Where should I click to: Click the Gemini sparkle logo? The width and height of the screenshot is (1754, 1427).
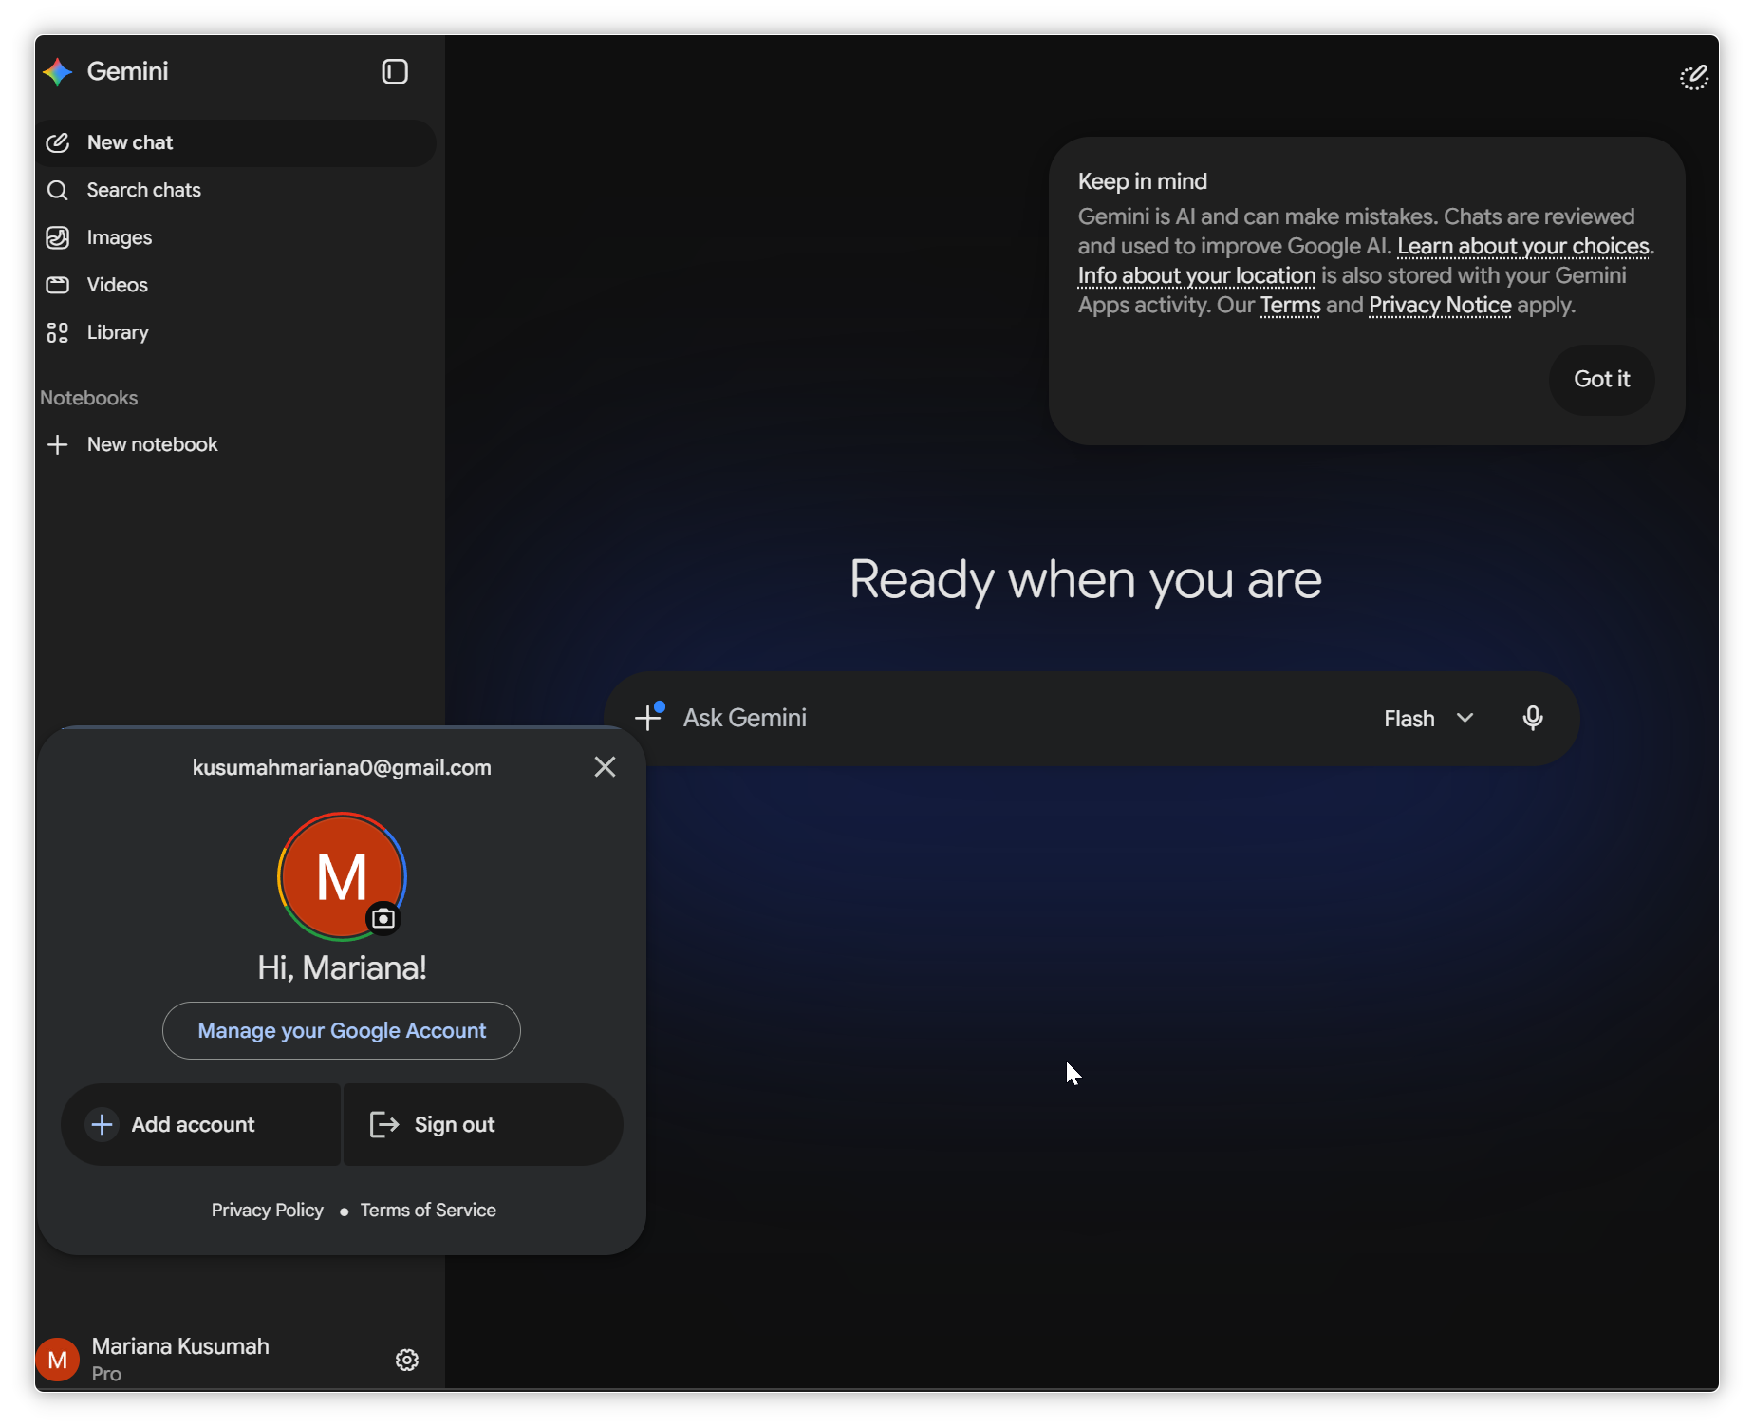pyautogui.click(x=58, y=72)
